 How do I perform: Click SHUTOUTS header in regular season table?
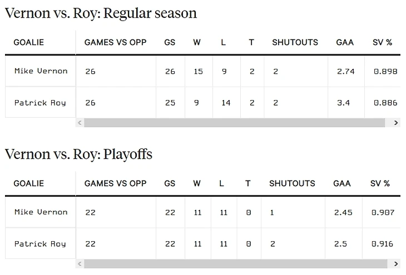[295, 42]
